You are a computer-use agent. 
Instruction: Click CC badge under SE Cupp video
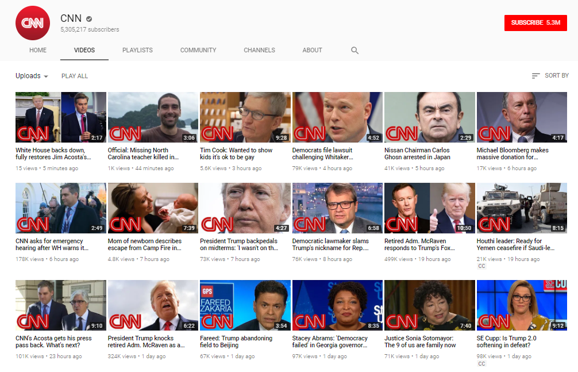(x=481, y=363)
